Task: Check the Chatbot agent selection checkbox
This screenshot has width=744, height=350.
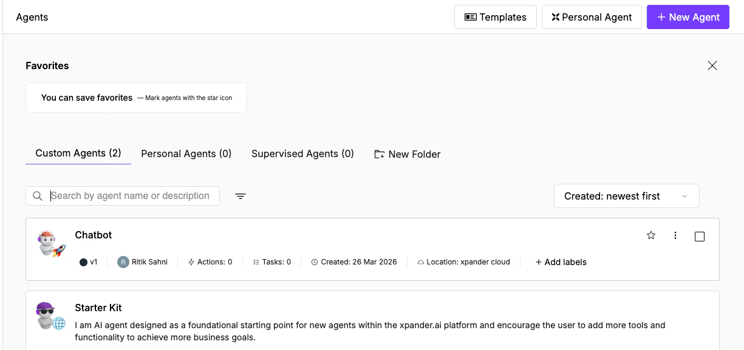Action: (x=700, y=237)
